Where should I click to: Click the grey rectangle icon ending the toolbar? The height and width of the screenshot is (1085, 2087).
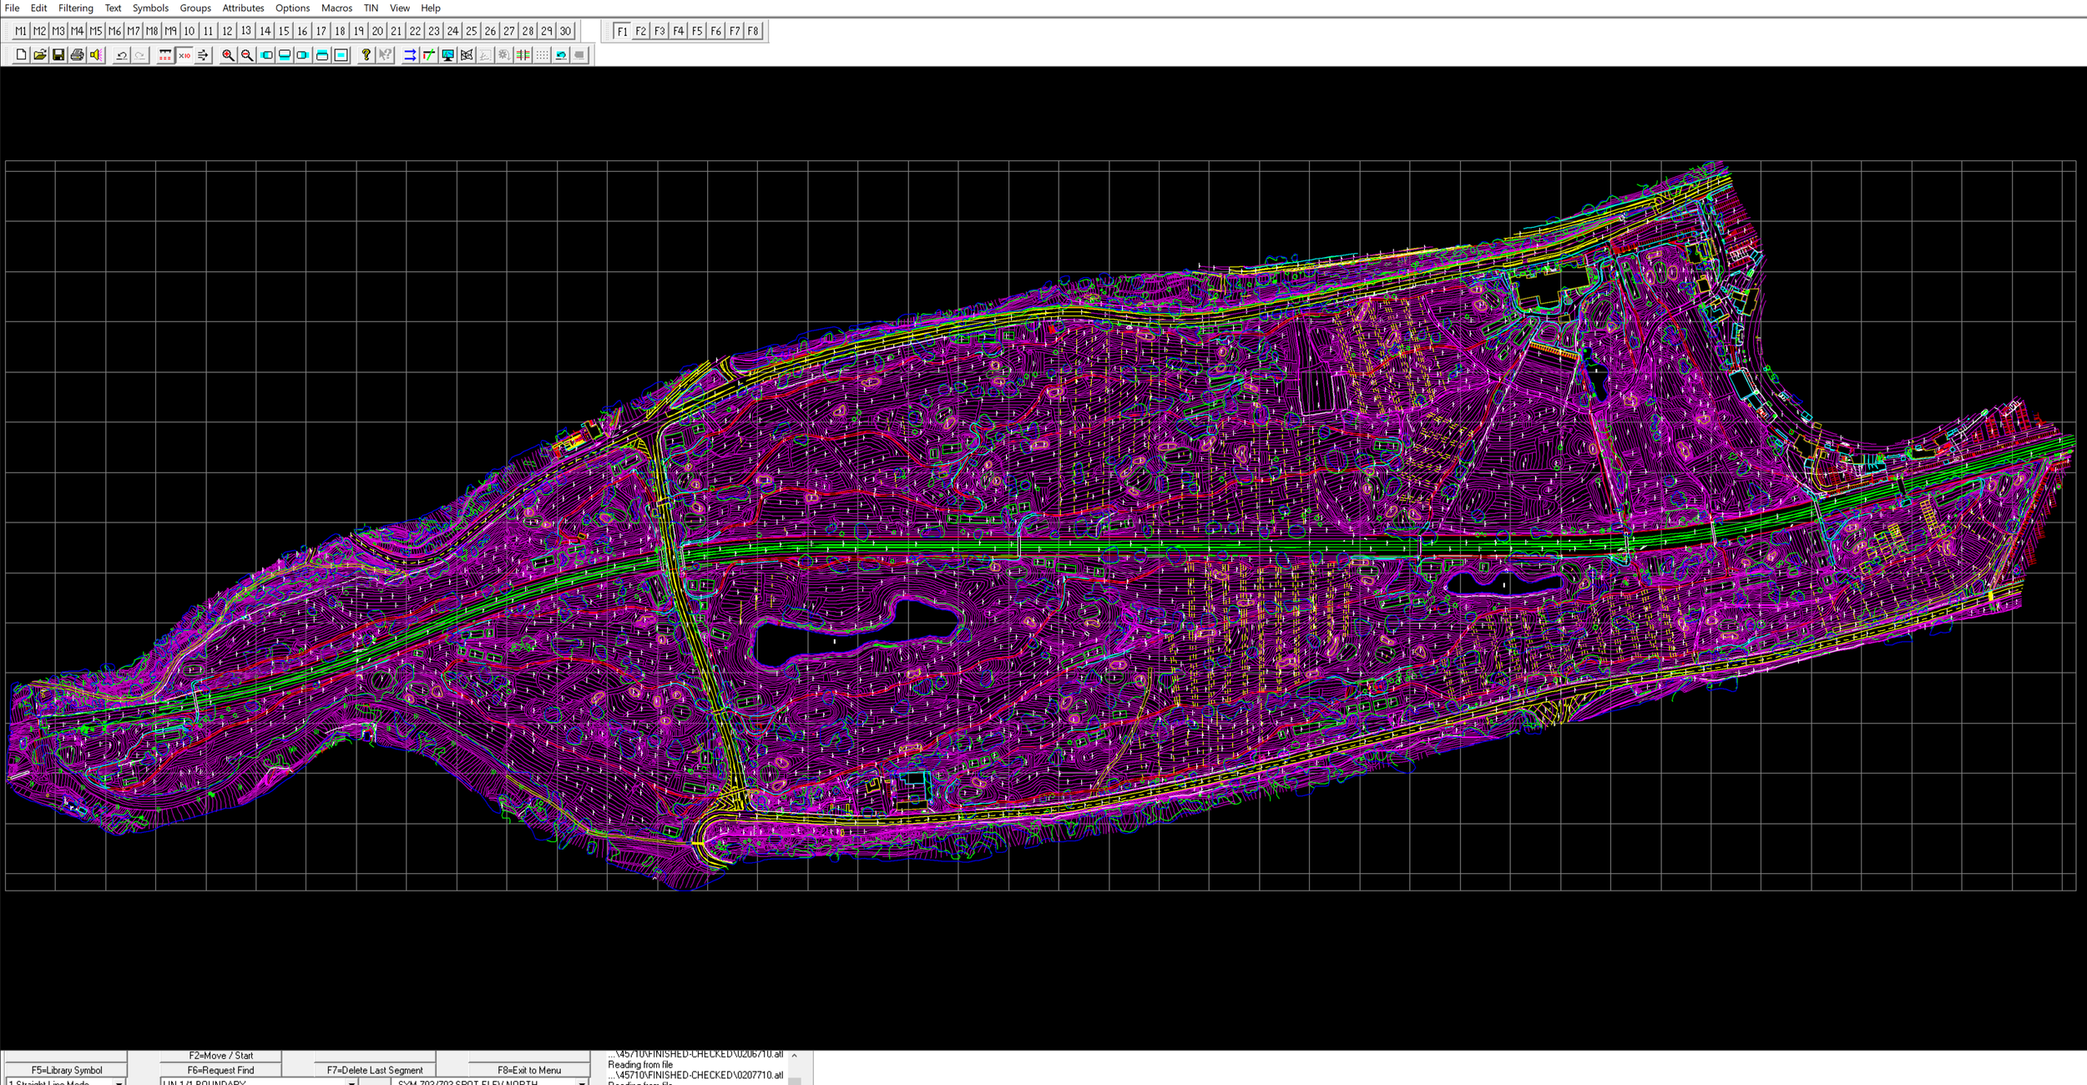coord(579,55)
